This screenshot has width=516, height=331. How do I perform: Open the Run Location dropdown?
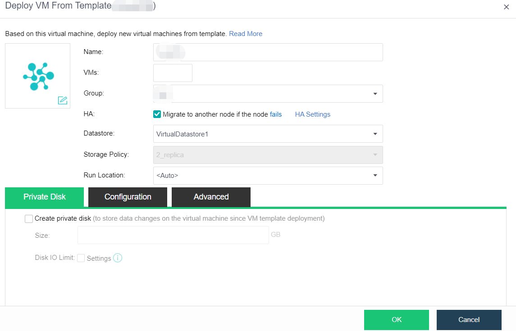pyautogui.click(x=374, y=176)
